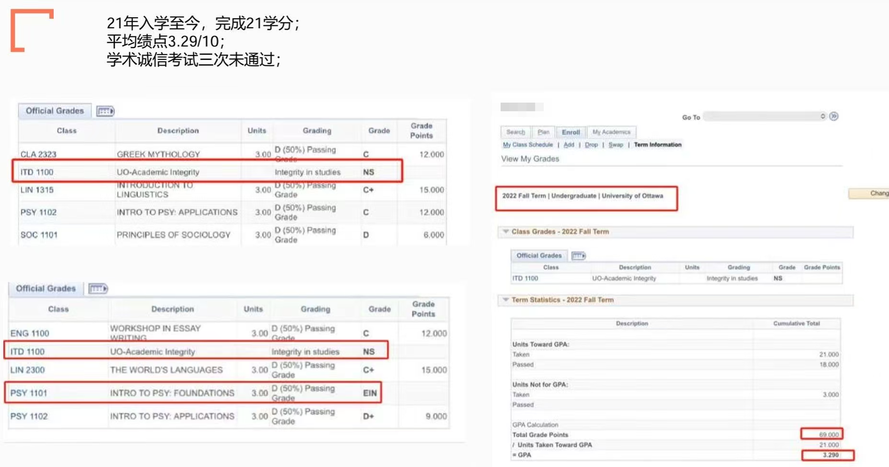Click the grid icon beside the Official Grades tab above ENG 1100
Screen dimensions: 889x467
pyautogui.click(x=98, y=289)
